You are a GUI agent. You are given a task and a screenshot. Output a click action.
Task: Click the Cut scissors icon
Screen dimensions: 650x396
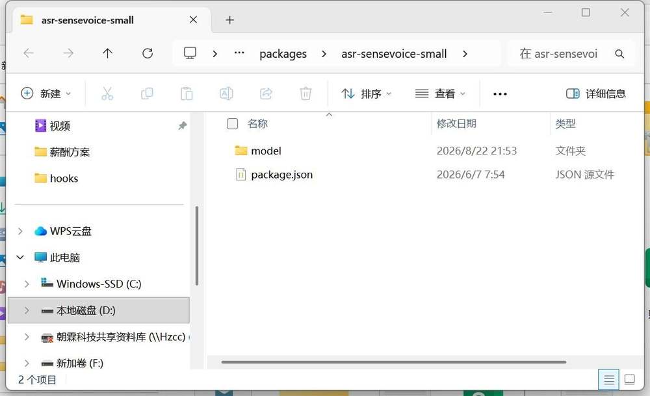(x=107, y=93)
